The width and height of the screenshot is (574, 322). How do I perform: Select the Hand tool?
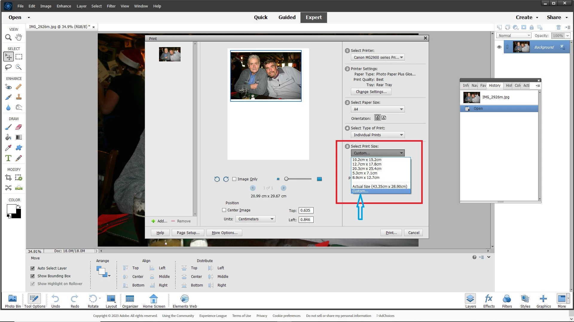(x=19, y=37)
